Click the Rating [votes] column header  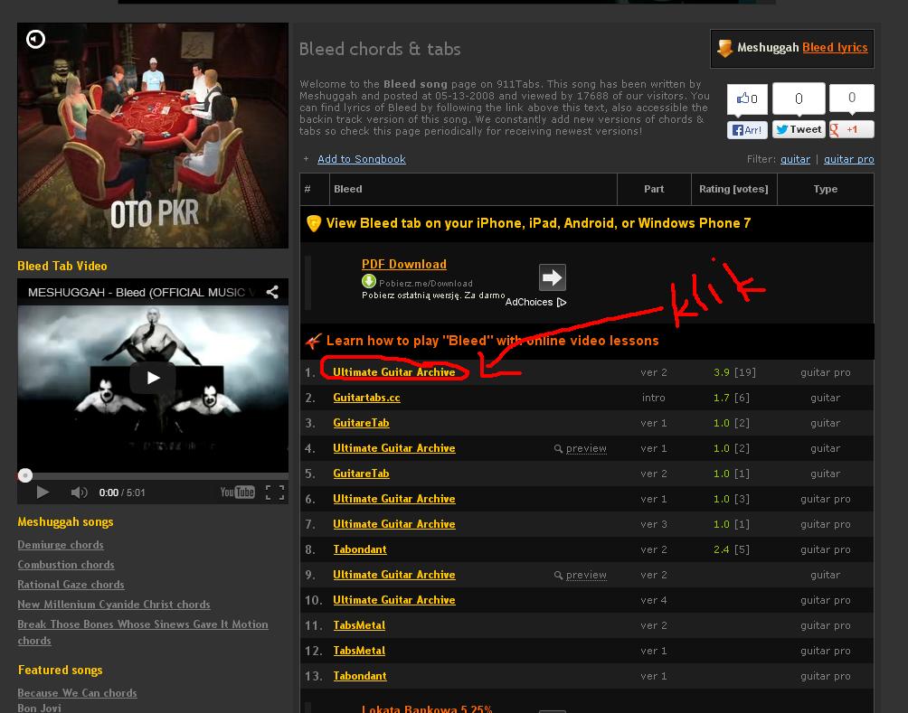733,189
